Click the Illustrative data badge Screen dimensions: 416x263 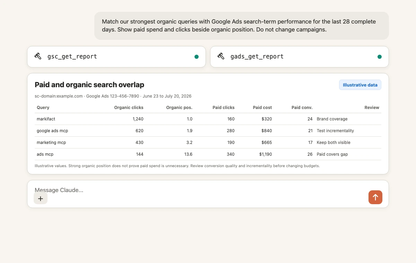[360, 85]
